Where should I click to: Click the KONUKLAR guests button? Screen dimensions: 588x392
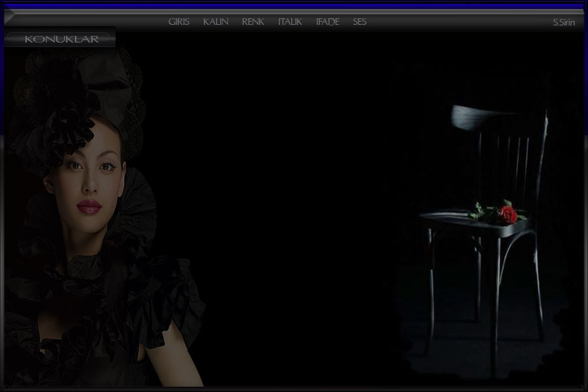pyautogui.click(x=61, y=39)
